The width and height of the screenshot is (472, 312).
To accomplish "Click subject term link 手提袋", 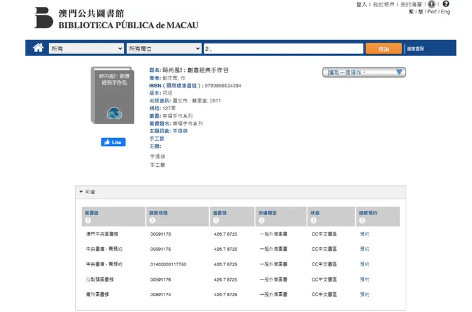I will point(180,131).
